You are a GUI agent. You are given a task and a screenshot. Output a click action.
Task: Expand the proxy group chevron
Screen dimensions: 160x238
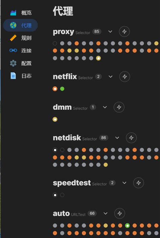pyautogui.click(x=110, y=31)
